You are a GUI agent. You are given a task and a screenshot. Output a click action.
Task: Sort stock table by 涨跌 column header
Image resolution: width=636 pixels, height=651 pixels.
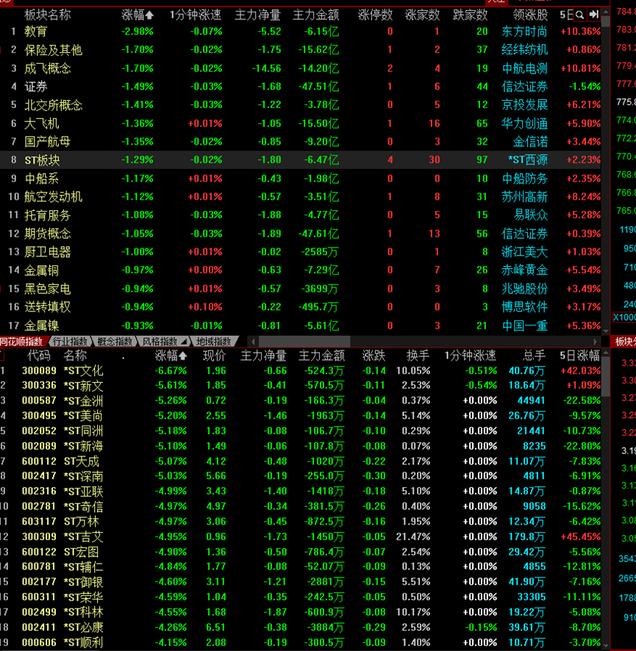374,356
